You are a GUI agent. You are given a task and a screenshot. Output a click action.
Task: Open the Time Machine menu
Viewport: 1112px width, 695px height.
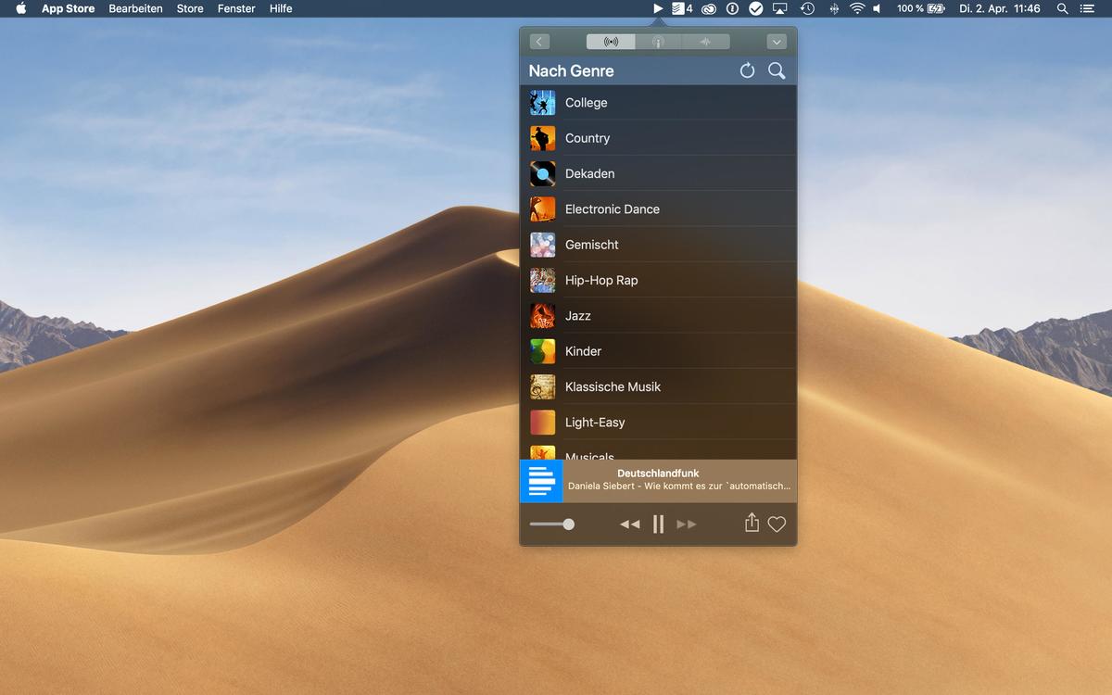coord(807,8)
